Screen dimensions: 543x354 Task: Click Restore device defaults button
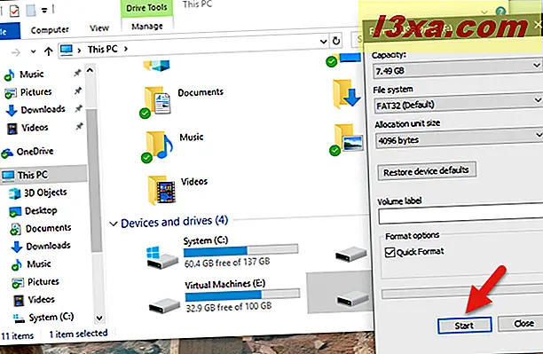(426, 170)
